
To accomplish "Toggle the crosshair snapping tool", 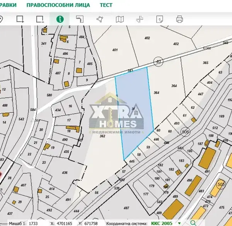I will pos(140,19).
